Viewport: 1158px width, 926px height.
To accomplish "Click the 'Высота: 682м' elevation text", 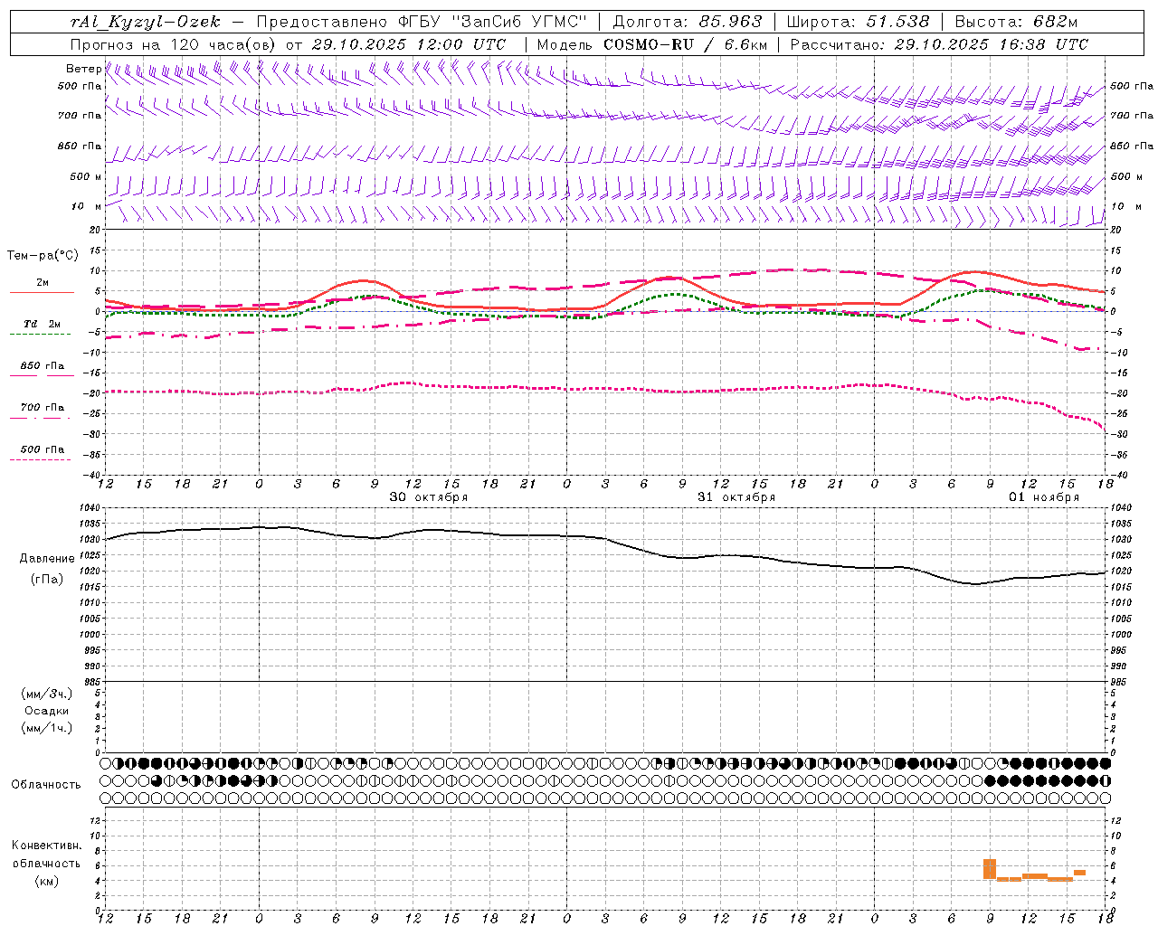I will pos(1016,22).
